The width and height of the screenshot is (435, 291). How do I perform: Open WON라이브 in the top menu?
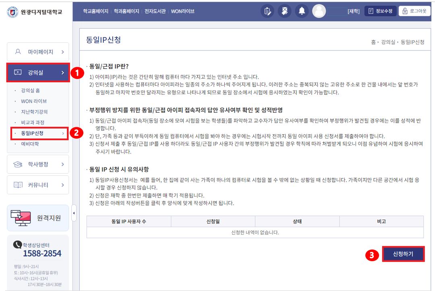tap(182, 11)
